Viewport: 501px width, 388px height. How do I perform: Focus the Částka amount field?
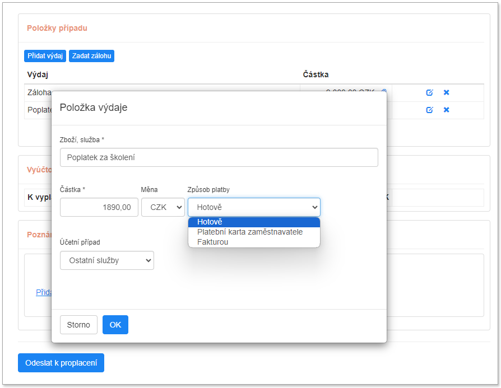tap(99, 207)
